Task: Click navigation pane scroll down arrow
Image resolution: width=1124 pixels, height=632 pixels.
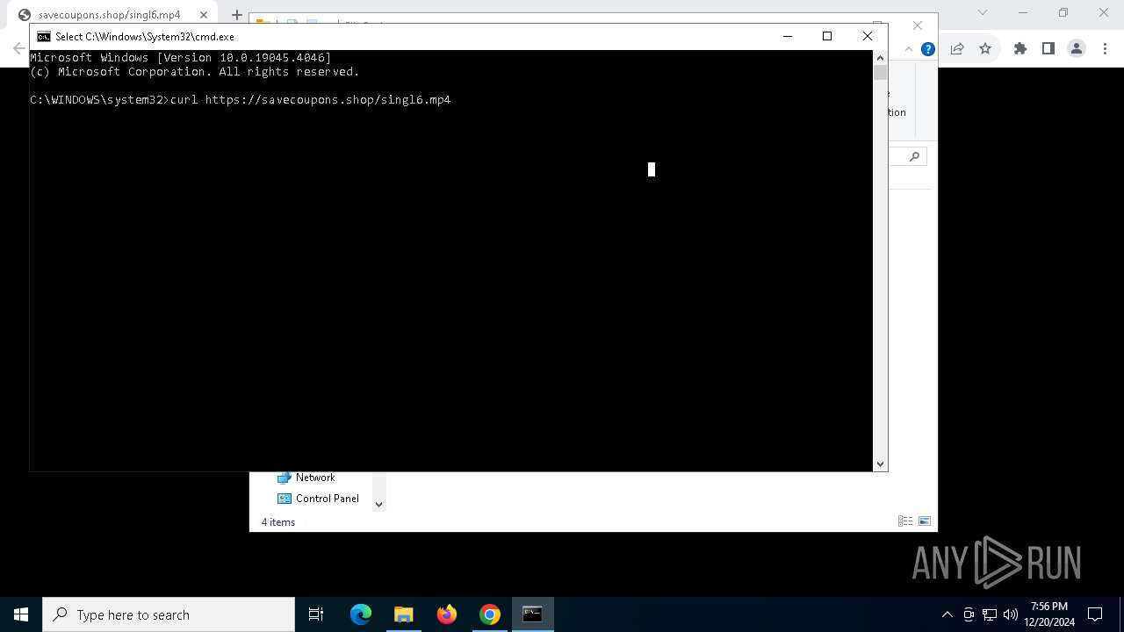Action: [x=379, y=504]
